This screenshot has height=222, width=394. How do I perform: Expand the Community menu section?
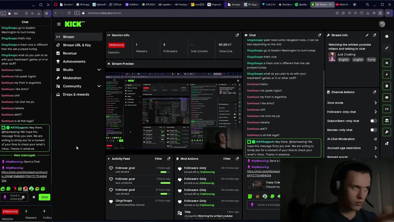point(99,86)
